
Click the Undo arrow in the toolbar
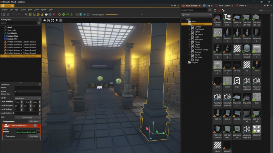pyautogui.click(x=13, y=14)
